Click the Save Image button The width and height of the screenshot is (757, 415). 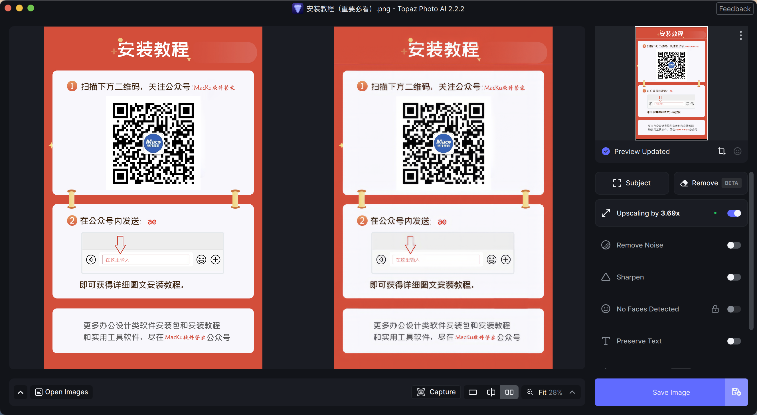(x=660, y=392)
